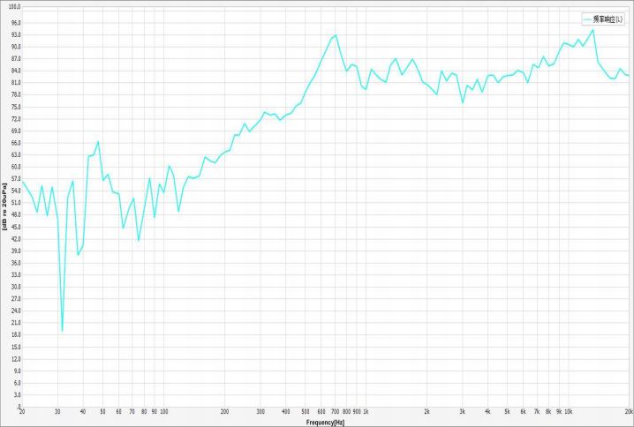634x427 pixels.
Task: Click the 200 label on frequency axis
Action: coord(225,412)
